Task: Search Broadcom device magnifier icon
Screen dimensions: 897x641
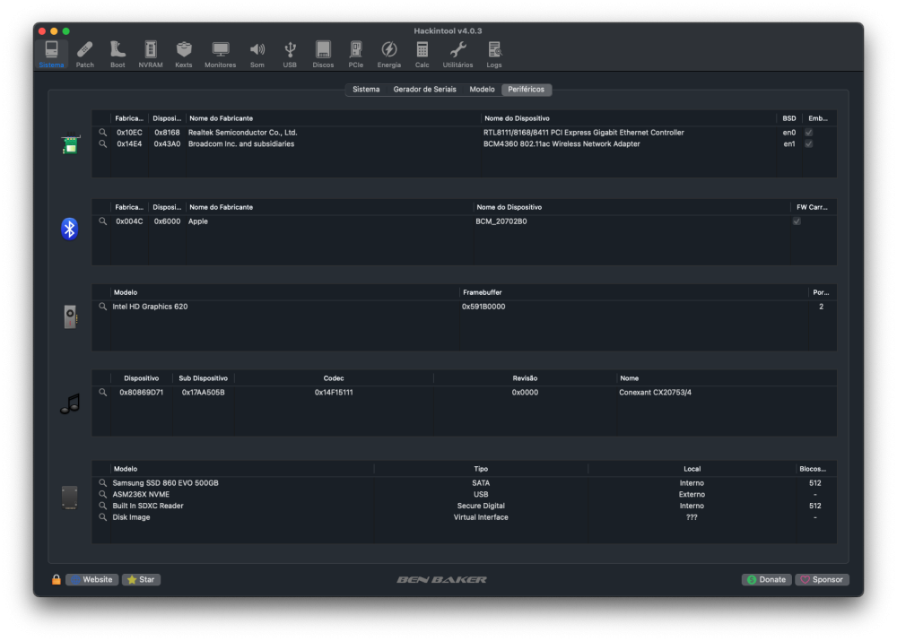Action: tap(102, 143)
